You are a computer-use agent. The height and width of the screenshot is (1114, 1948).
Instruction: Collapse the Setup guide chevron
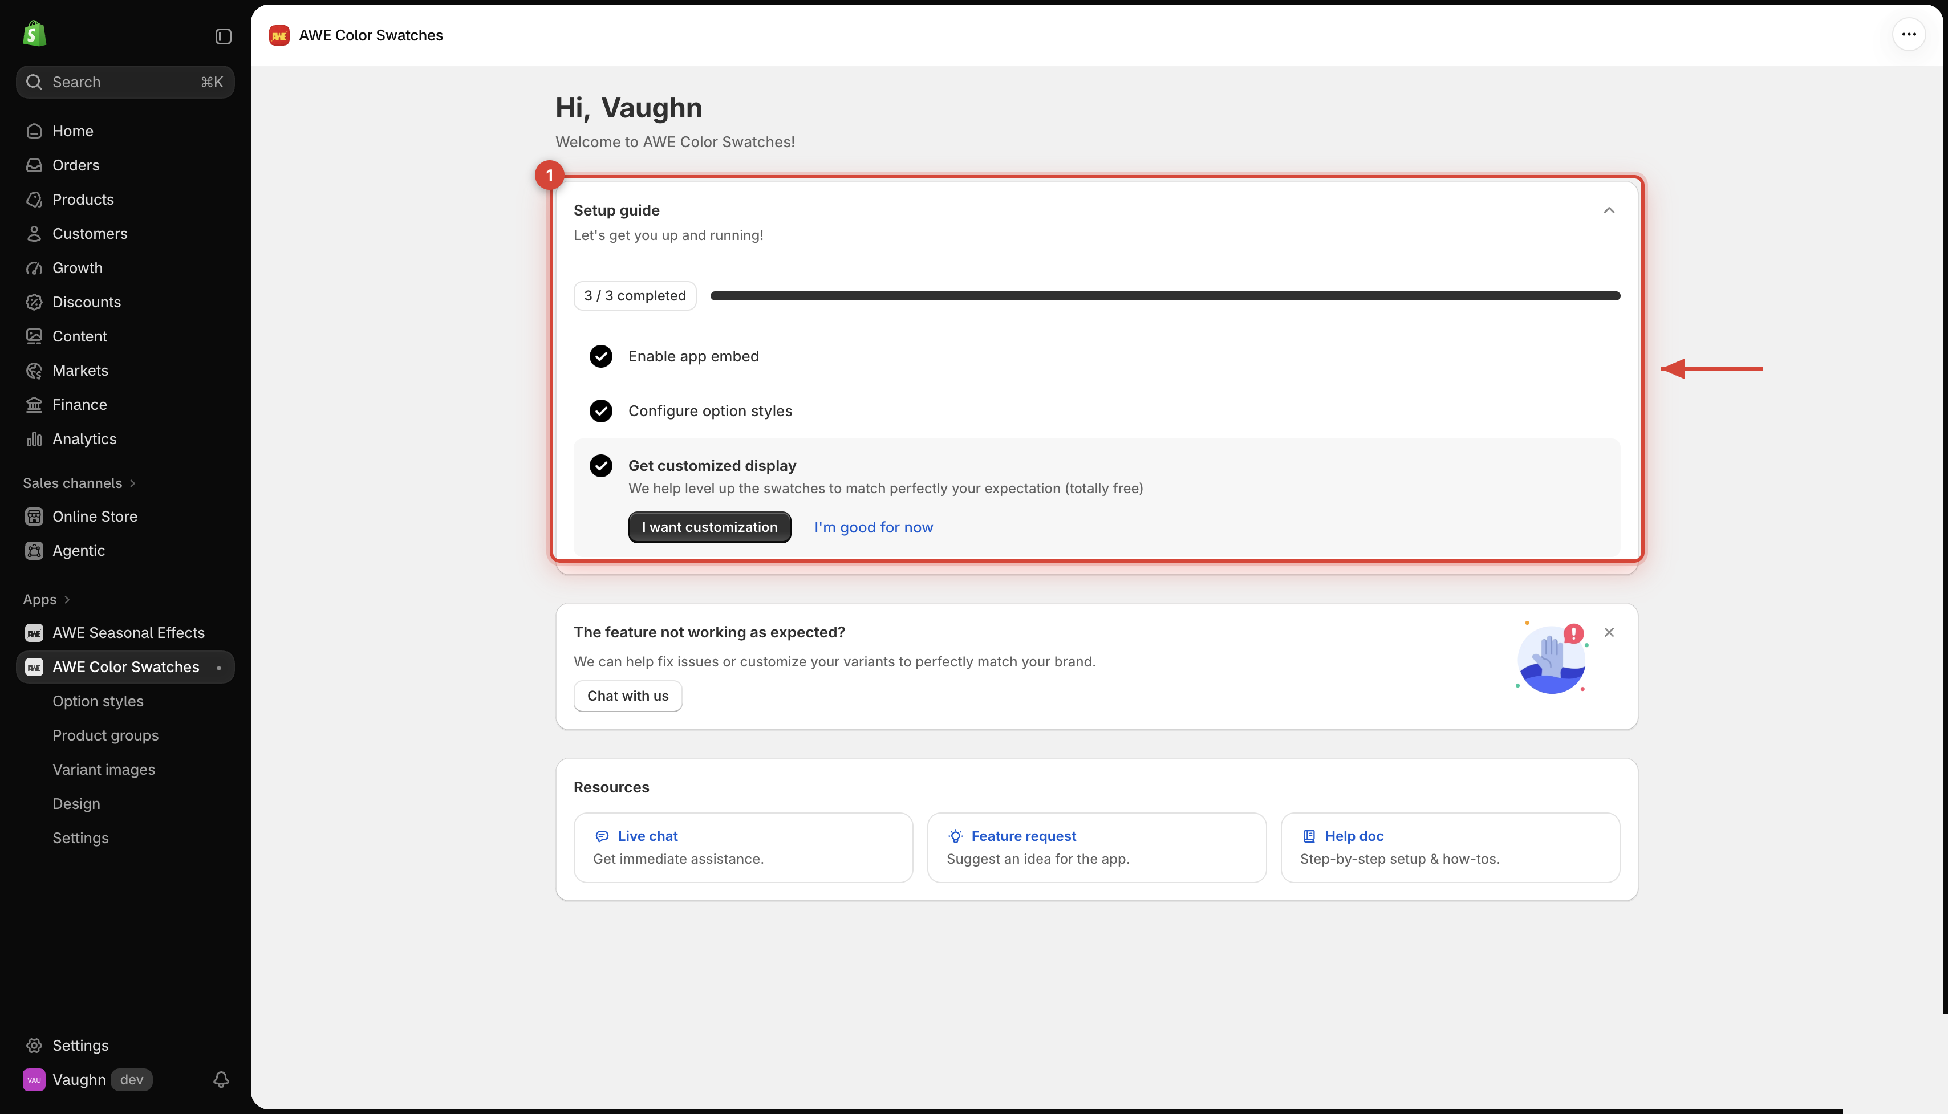pyautogui.click(x=1608, y=210)
